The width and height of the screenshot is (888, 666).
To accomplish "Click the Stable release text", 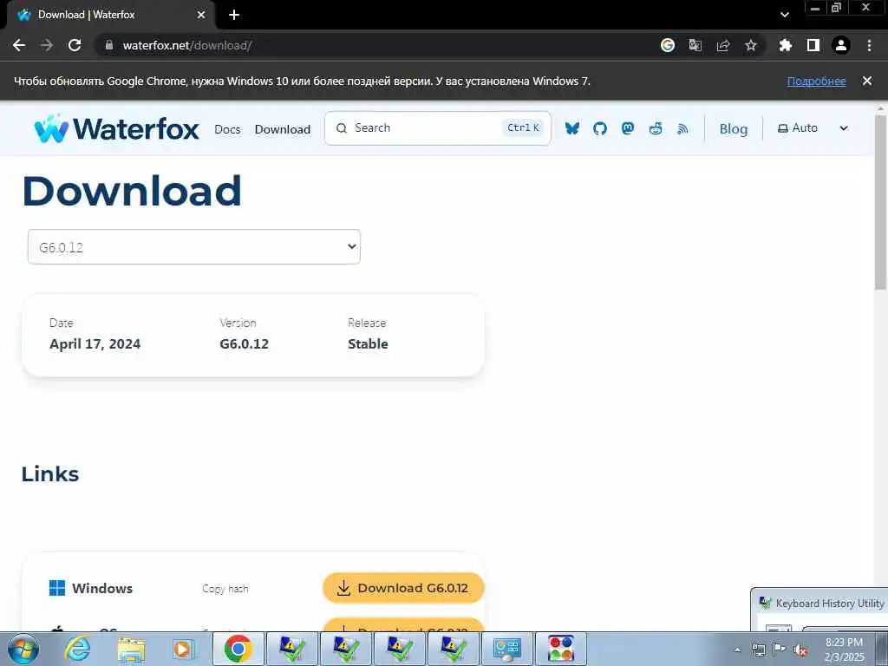I will (368, 344).
